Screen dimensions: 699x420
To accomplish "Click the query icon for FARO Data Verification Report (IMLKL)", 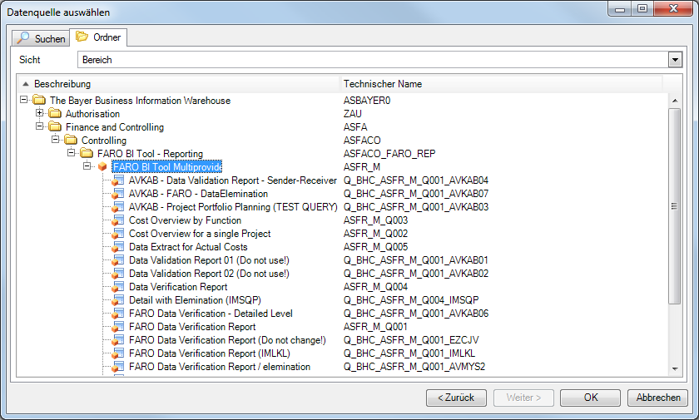I will (117, 353).
